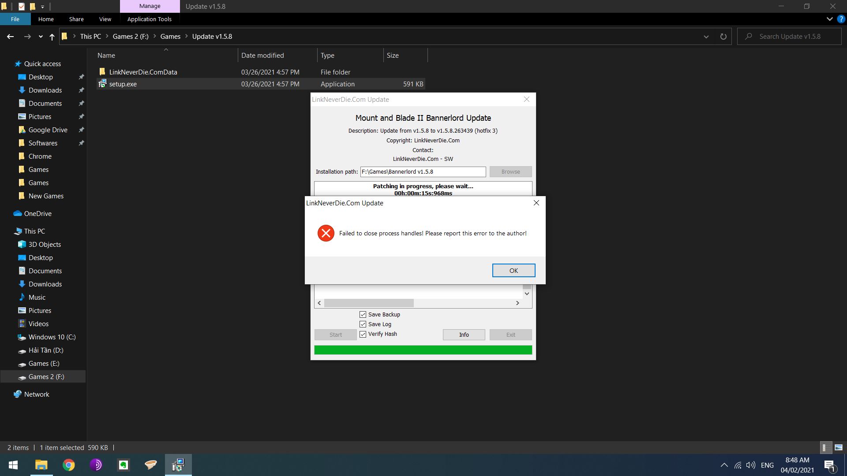Image resolution: width=847 pixels, height=476 pixels.
Task: Click the Exit button in patcher
Action: coord(511,334)
